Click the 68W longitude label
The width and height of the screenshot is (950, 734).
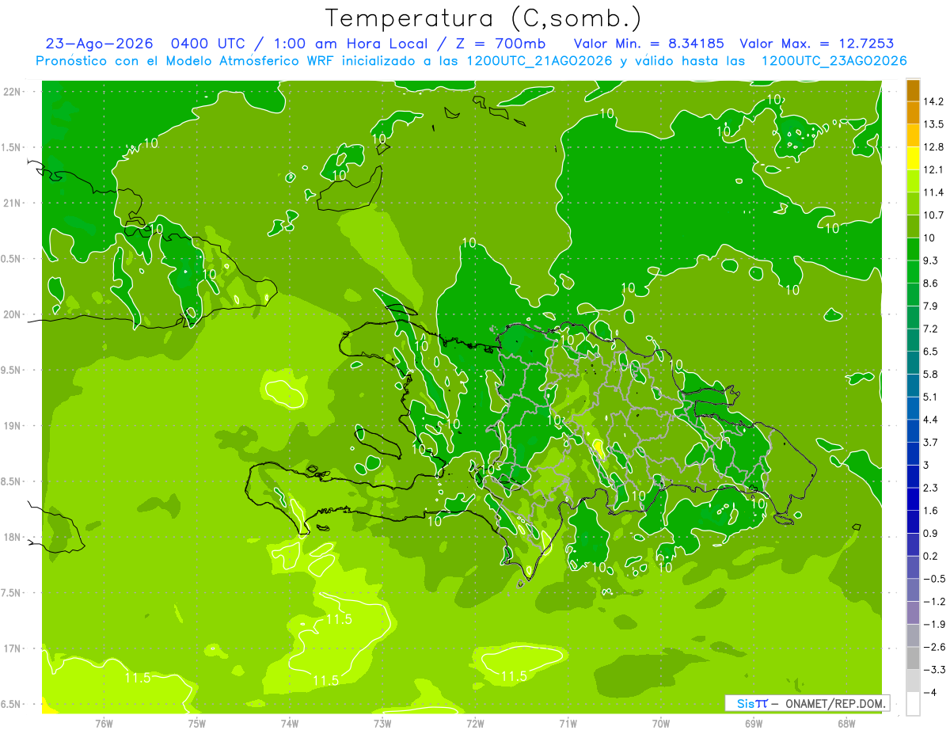[x=846, y=723]
